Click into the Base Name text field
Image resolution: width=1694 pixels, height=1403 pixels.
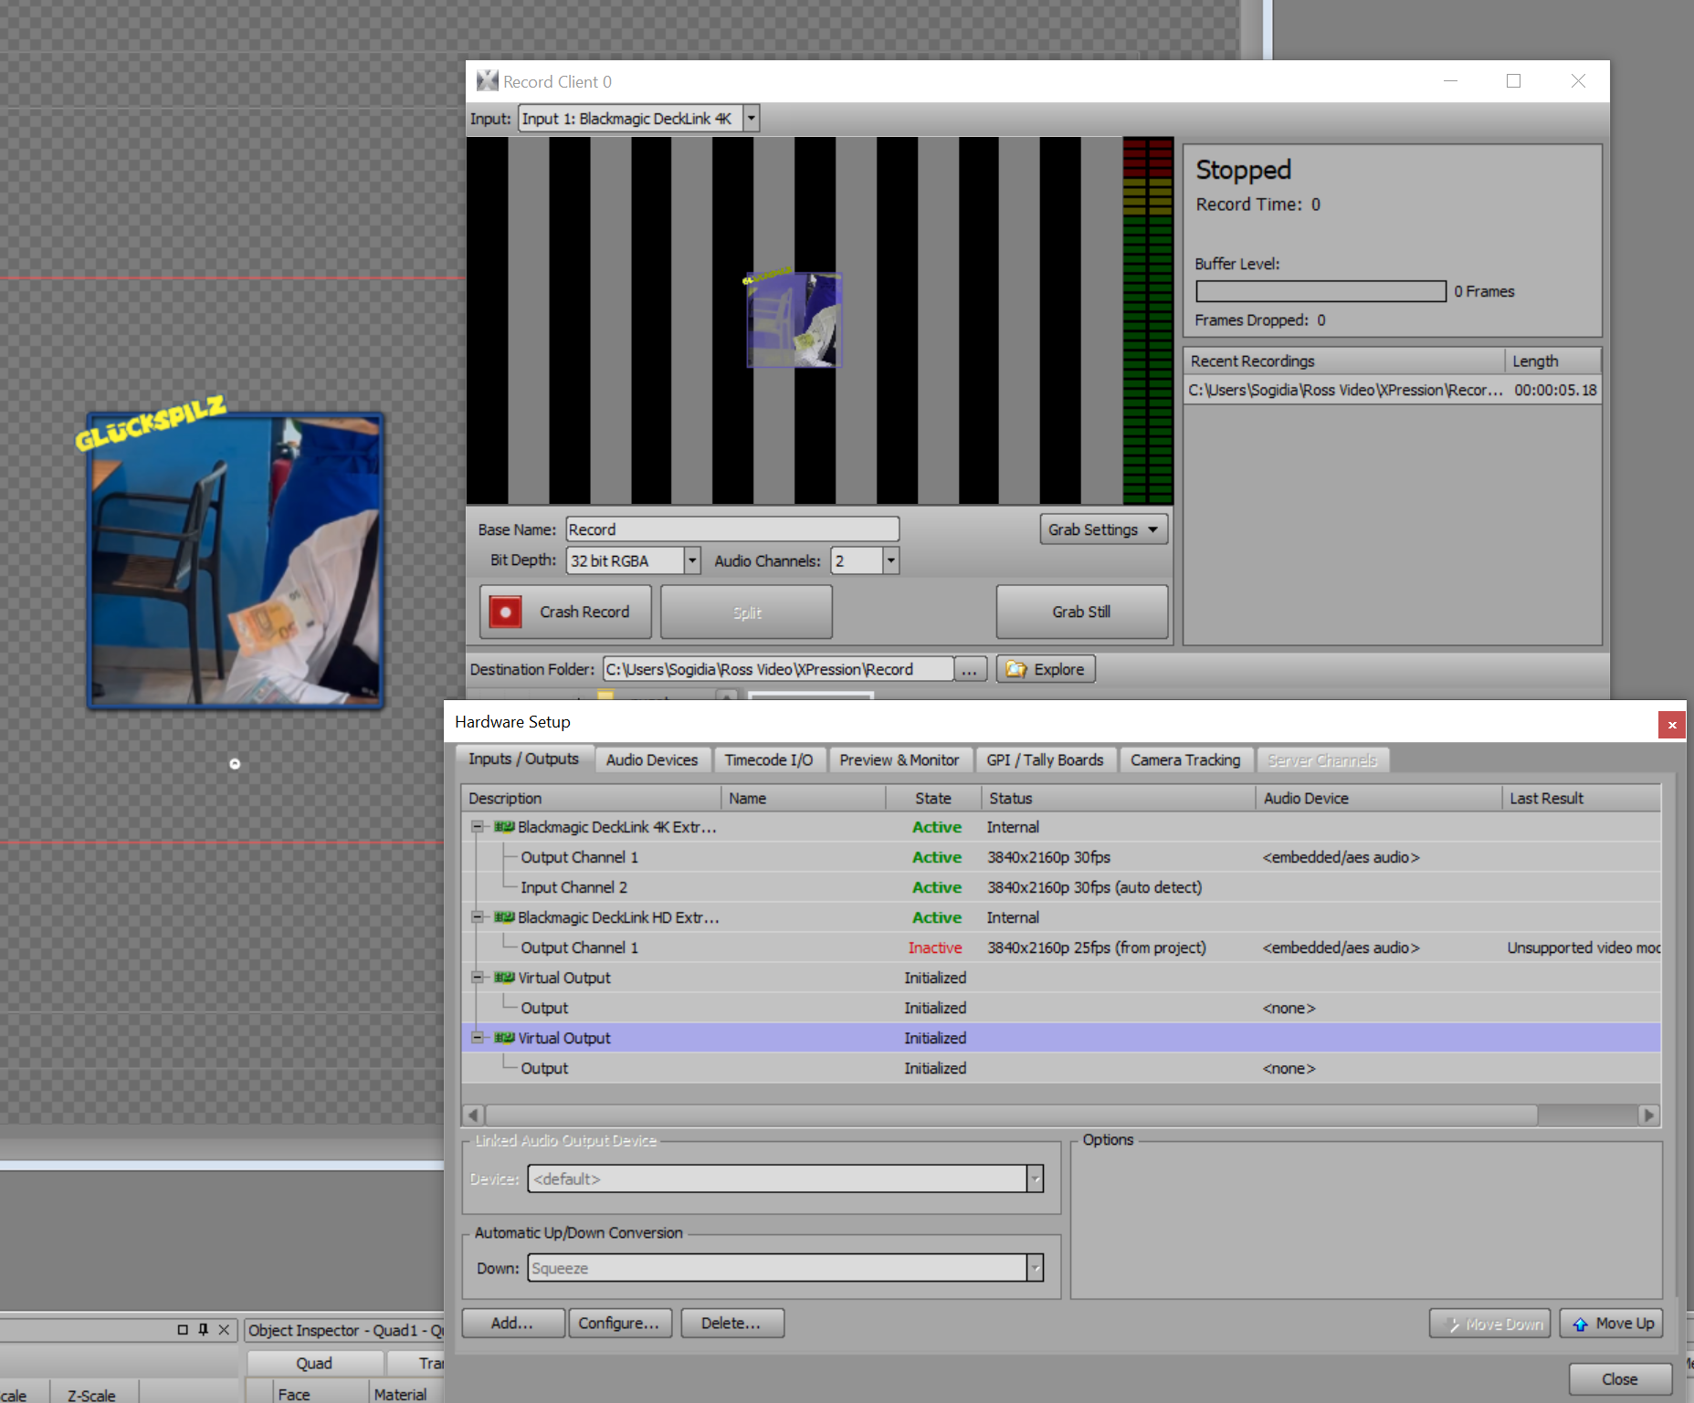pos(731,529)
